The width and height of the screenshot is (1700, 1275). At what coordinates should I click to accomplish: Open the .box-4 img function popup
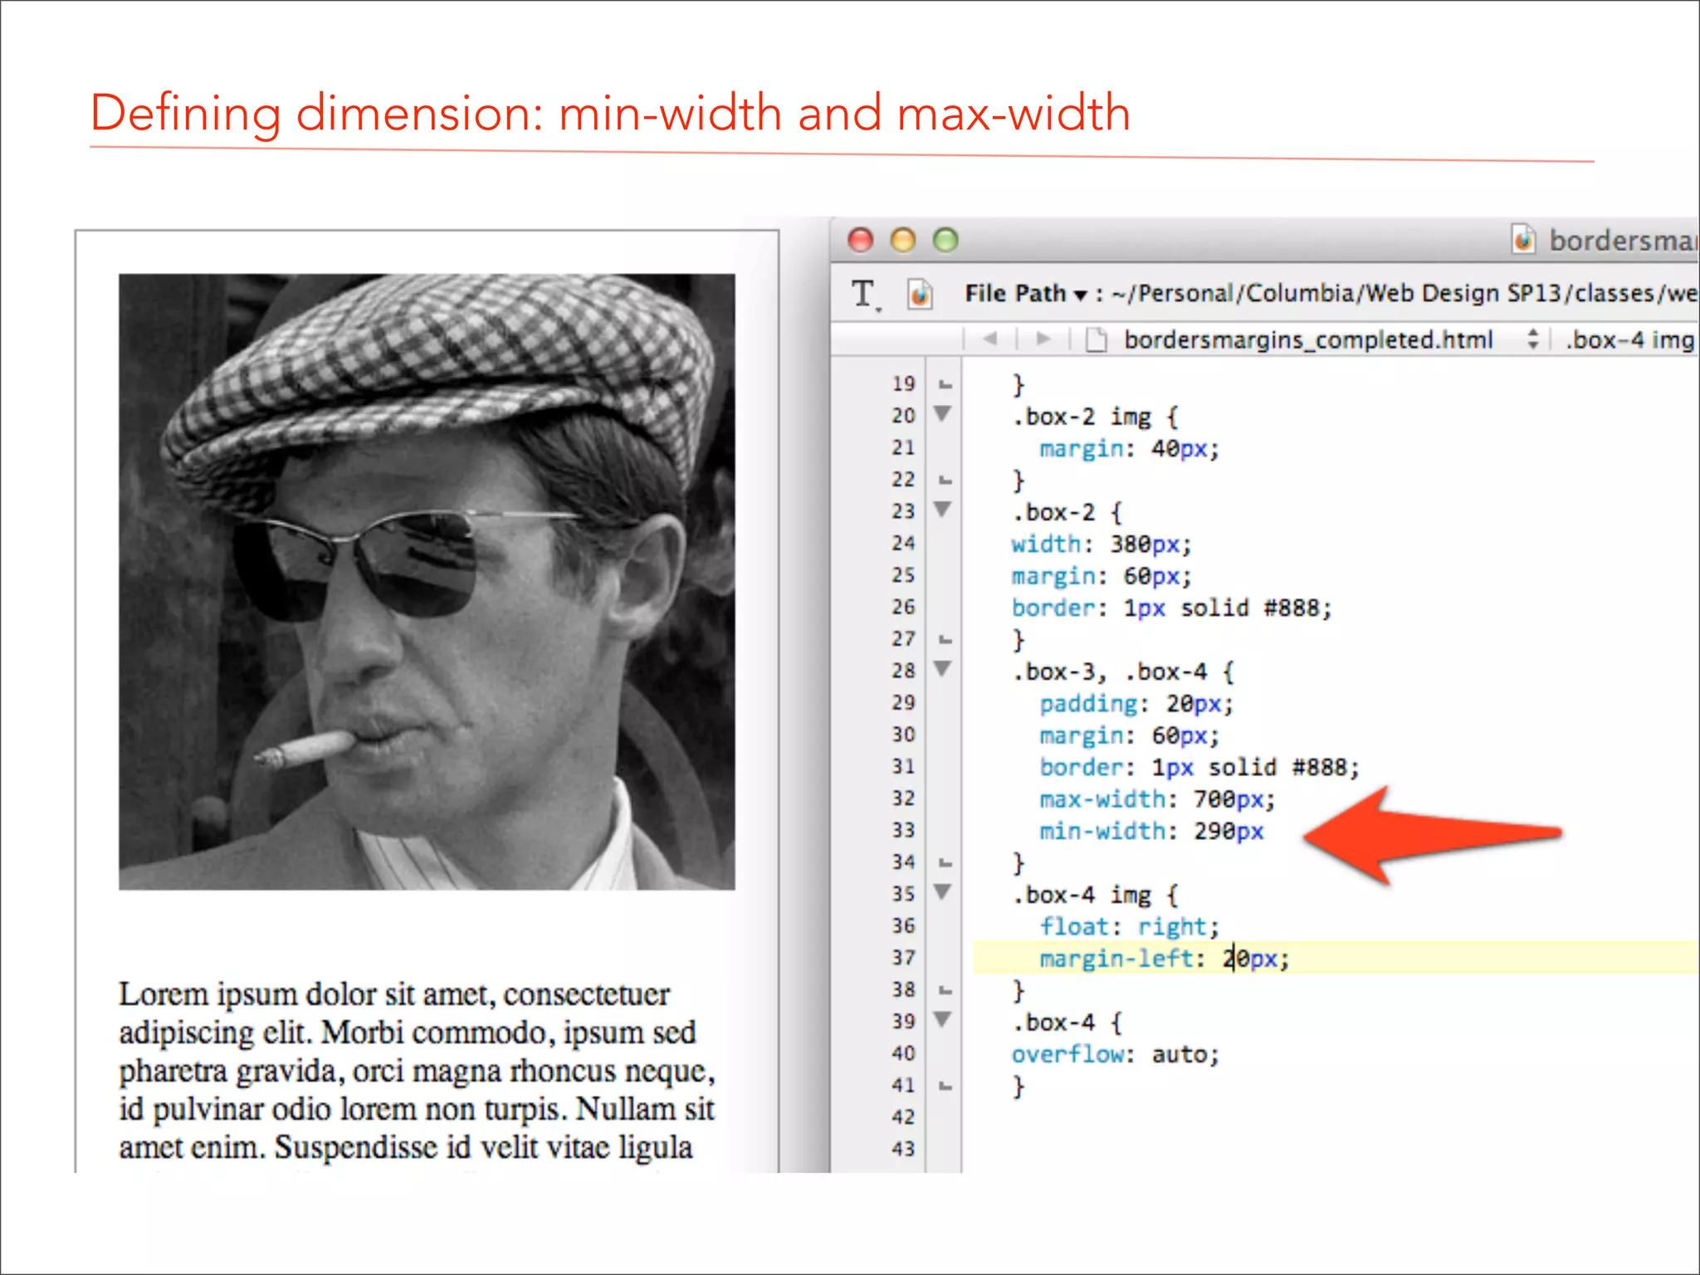pyautogui.click(x=1629, y=340)
